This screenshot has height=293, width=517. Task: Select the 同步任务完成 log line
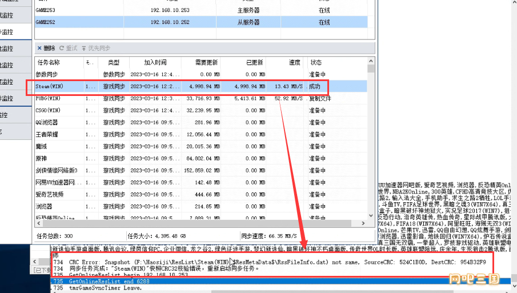(x=157, y=268)
